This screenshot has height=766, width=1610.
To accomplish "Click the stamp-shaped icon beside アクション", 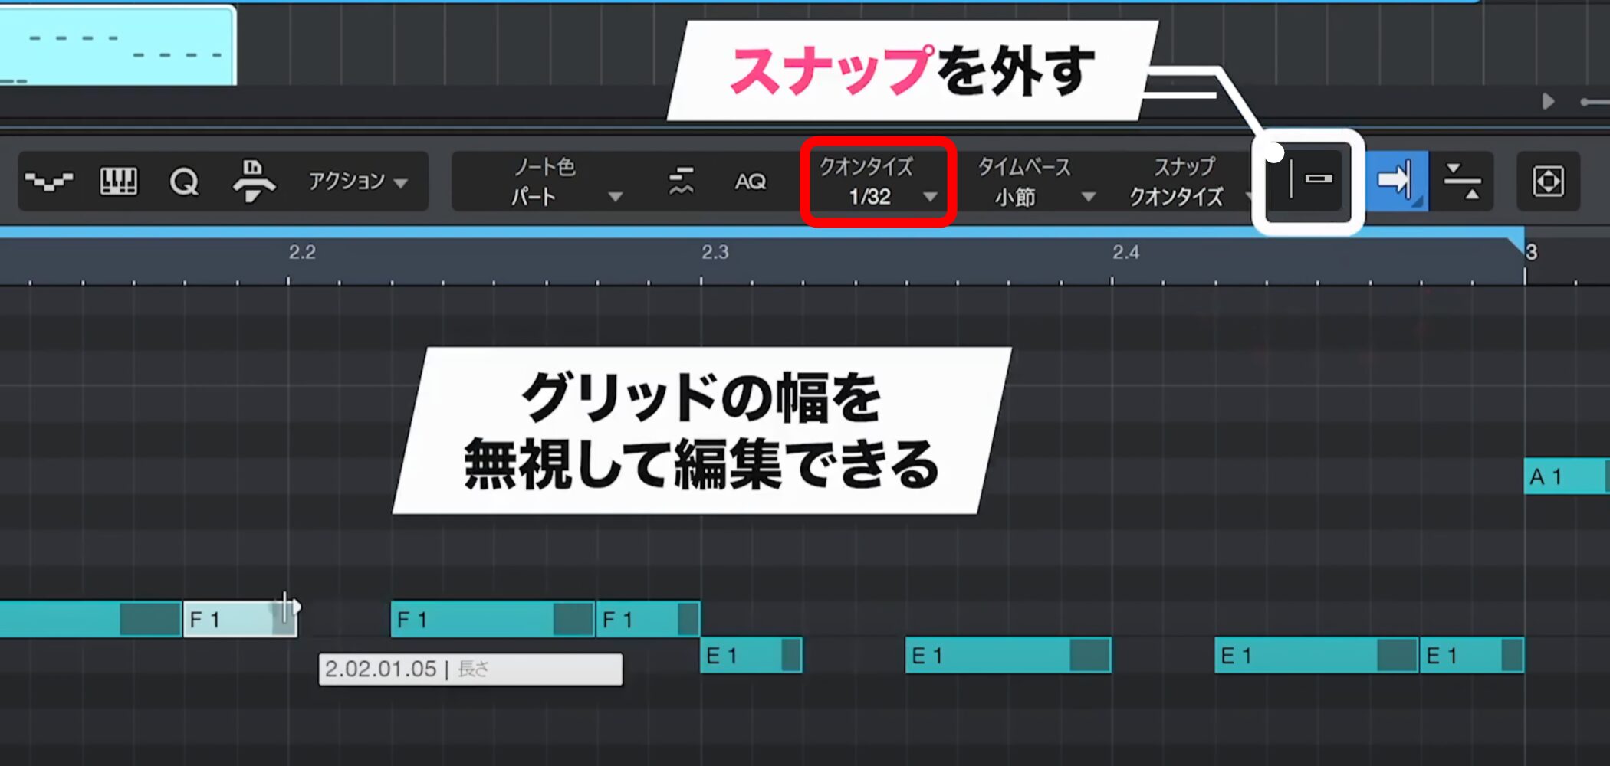I will 254,182.
